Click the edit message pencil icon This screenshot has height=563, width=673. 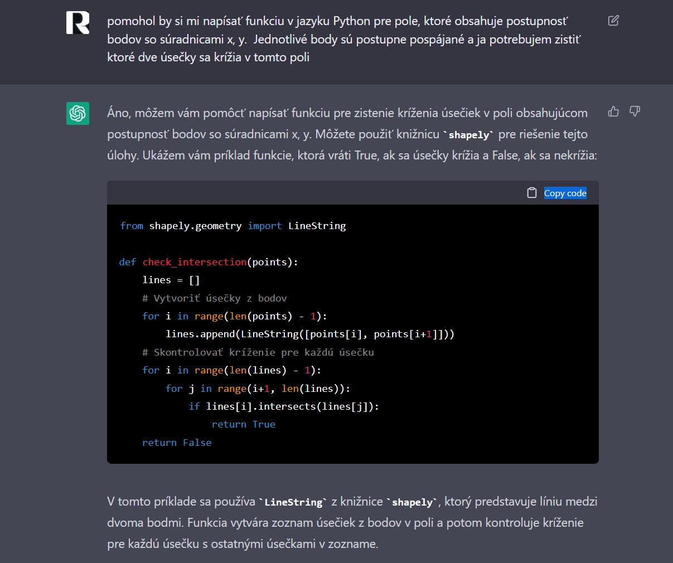[613, 21]
